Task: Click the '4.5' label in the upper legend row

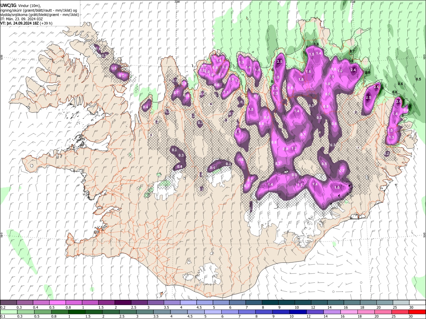Action: coord(199,307)
